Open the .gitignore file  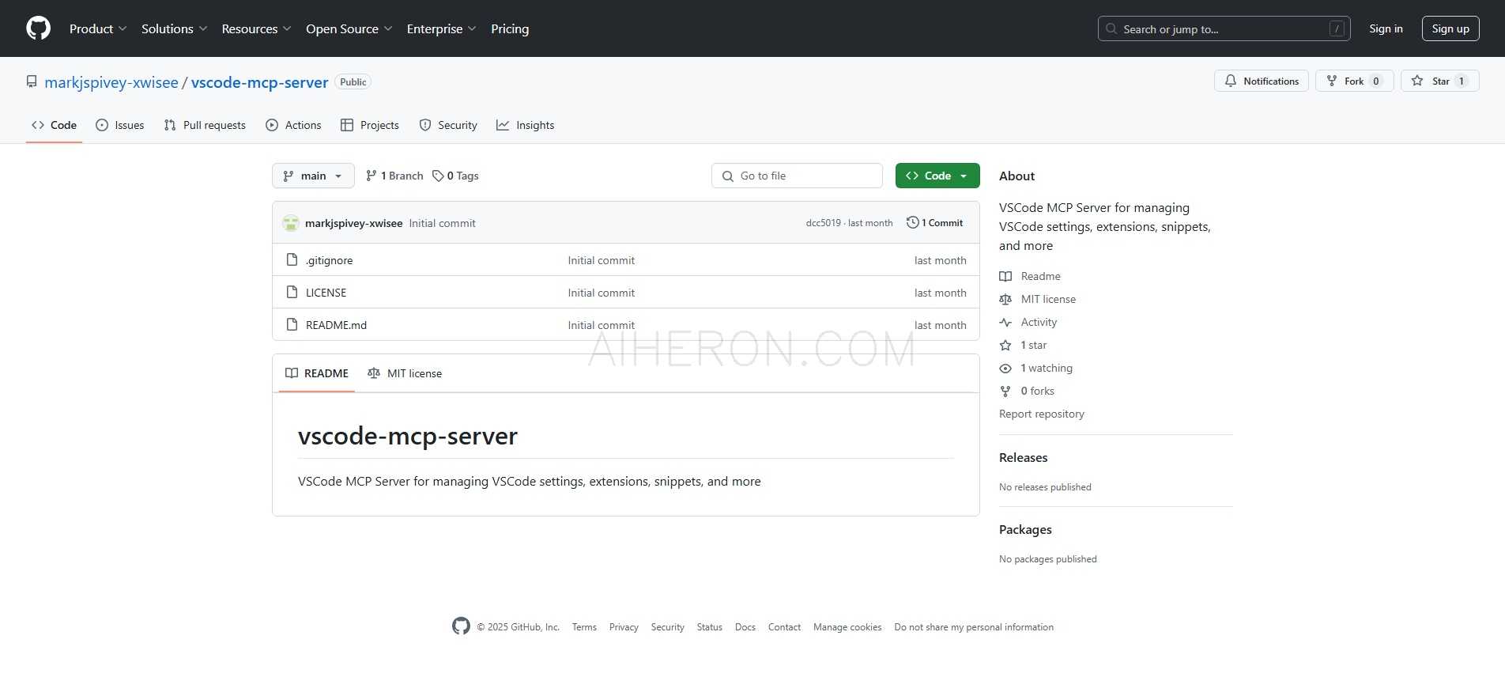(x=330, y=260)
